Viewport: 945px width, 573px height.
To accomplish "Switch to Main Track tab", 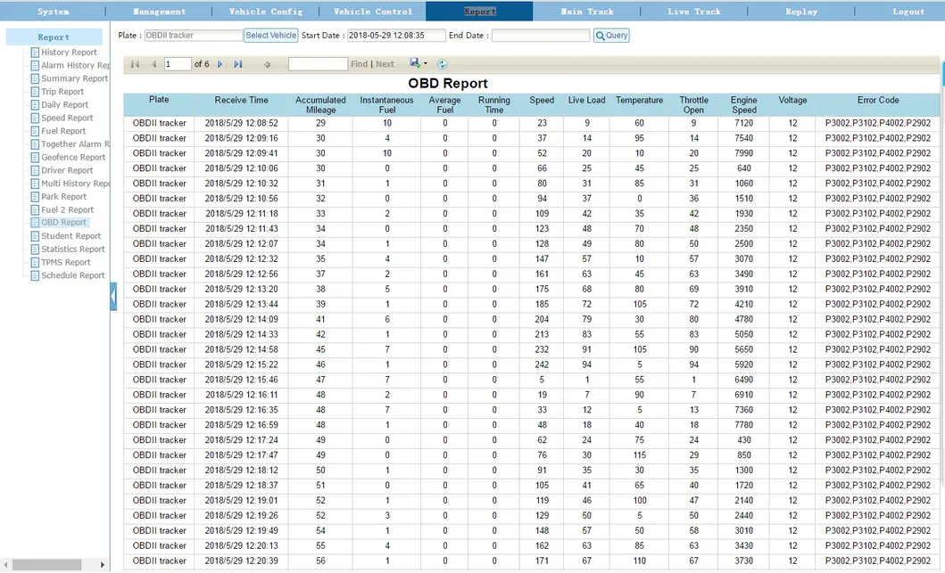I will [587, 11].
